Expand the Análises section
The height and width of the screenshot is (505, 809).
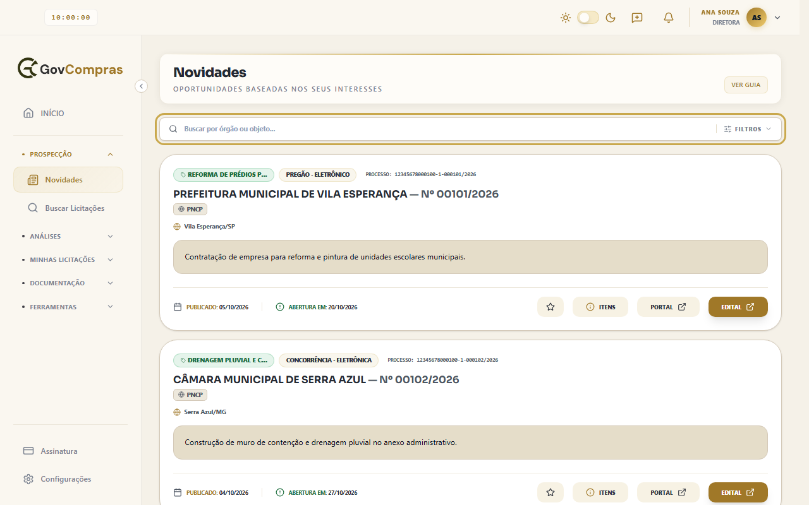[68, 236]
